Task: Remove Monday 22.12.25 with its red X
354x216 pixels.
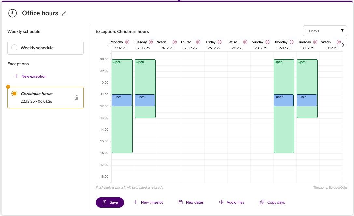Action: tap(127, 42)
